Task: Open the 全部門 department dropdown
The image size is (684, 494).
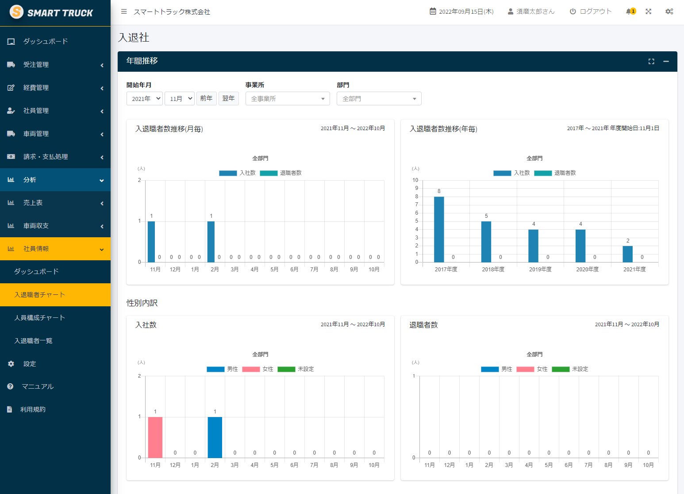Action: coord(379,98)
